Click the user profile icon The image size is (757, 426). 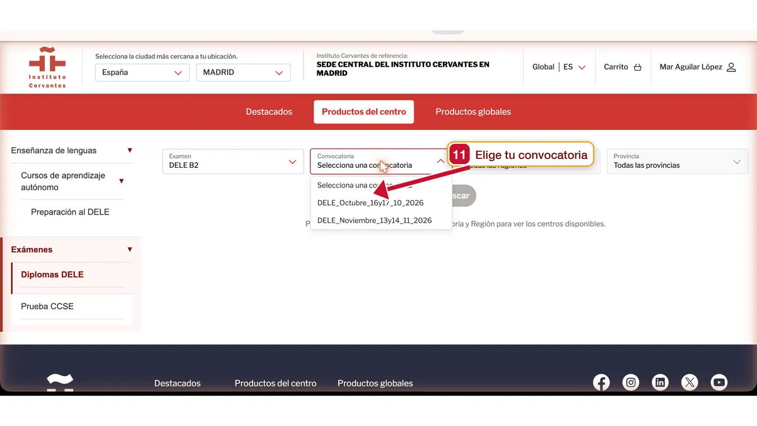coord(731,67)
